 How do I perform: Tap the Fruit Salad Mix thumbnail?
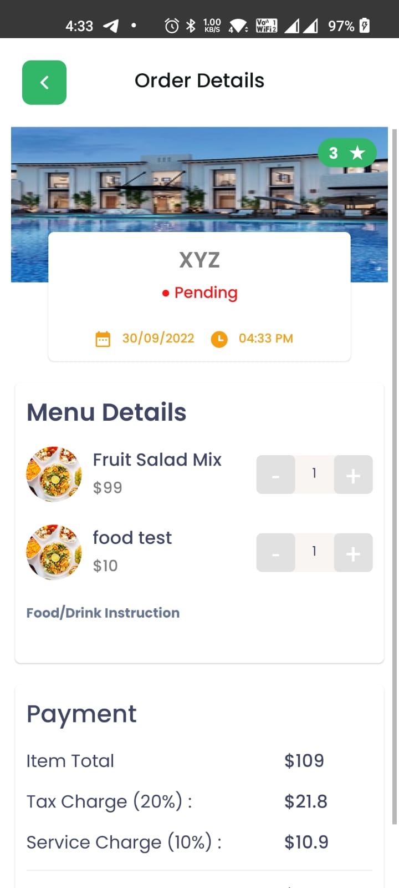(x=54, y=475)
